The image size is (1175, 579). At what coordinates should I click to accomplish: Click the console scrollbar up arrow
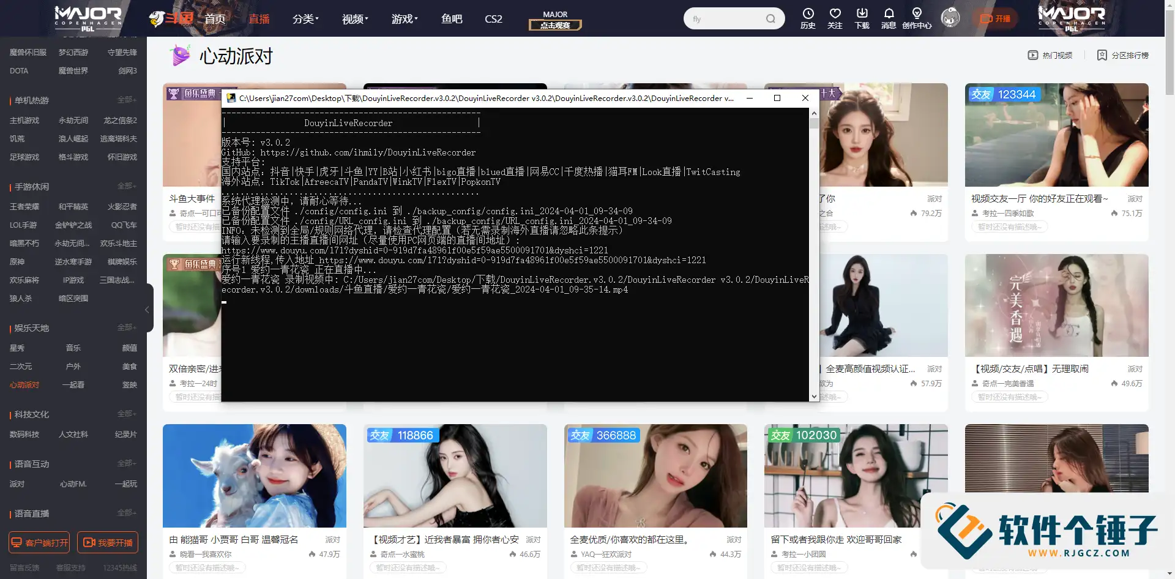pyautogui.click(x=814, y=113)
